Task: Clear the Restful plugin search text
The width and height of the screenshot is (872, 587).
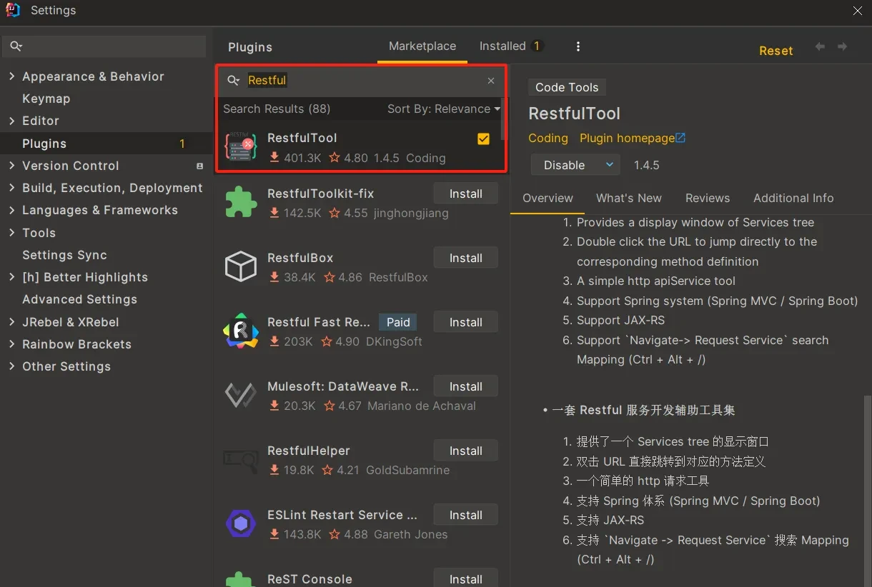Action: tap(491, 81)
